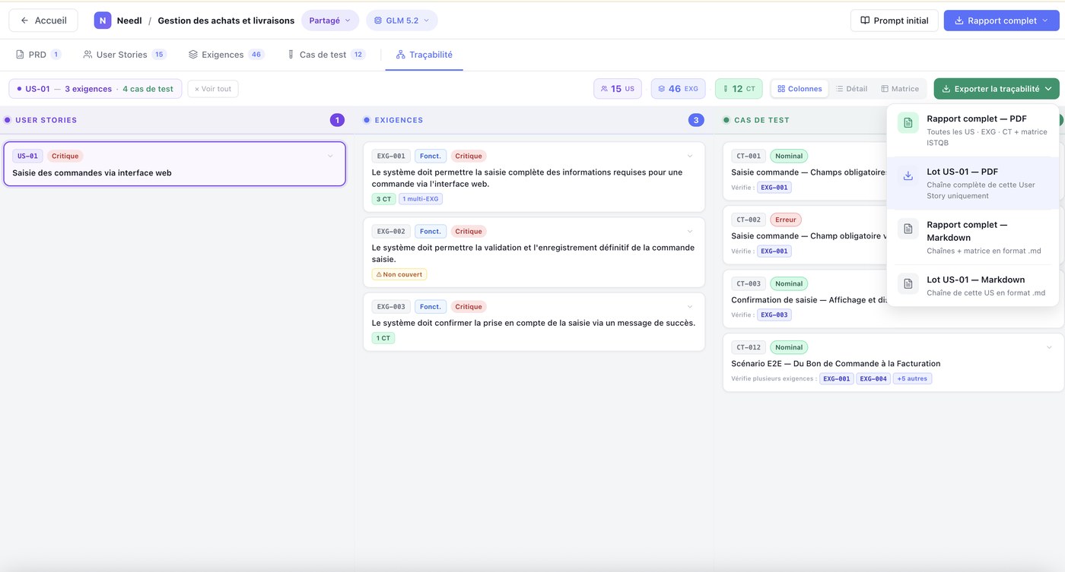Click the document icon on PRD tab
This screenshot has width=1065, height=572.
coord(20,55)
